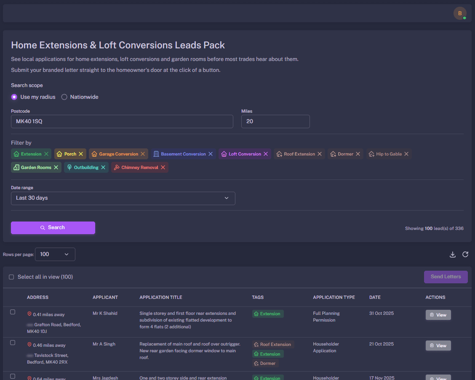Screen dimensions: 475x380
Task: Open the Rows per page dropdown
Action: [x=55, y=254]
